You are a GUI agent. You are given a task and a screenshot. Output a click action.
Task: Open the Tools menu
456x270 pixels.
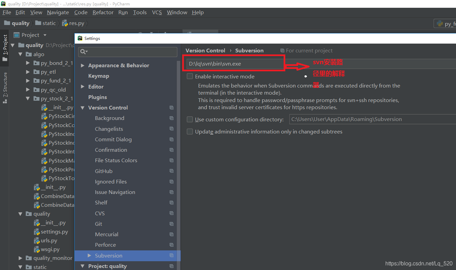click(140, 13)
